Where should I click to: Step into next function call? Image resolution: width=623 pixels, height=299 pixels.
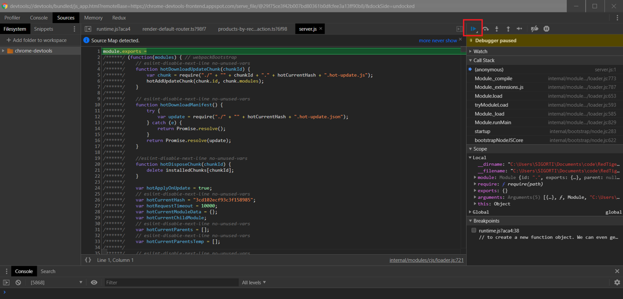point(497,29)
